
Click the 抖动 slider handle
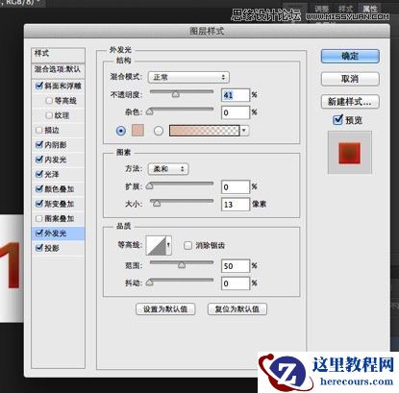(x=150, y=282)
